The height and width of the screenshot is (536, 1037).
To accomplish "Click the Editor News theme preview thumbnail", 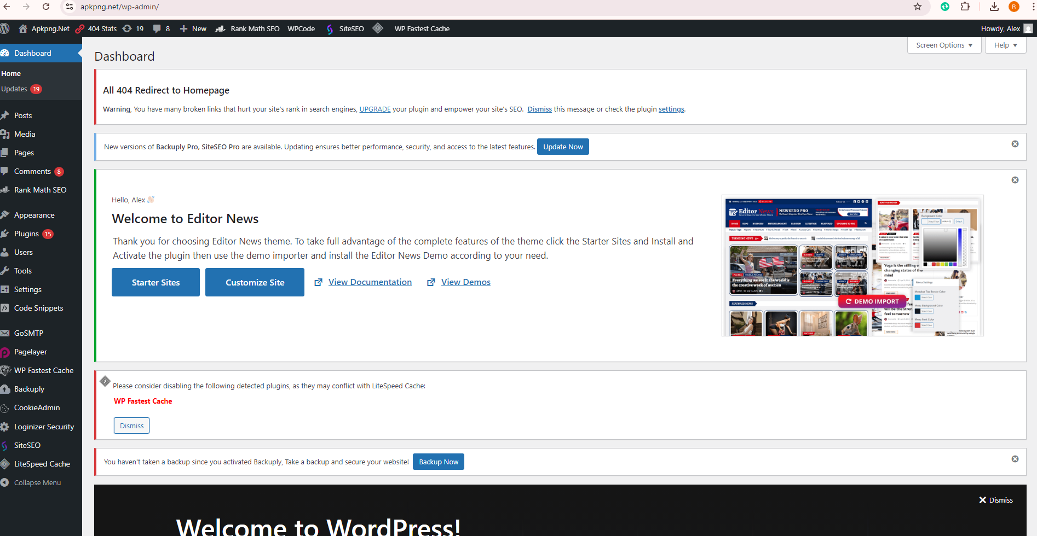I will click(x=852, y=265).
